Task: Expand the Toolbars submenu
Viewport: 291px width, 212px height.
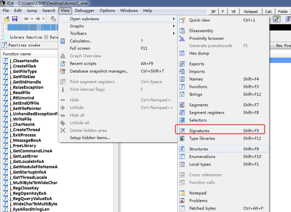Action: 78,33
